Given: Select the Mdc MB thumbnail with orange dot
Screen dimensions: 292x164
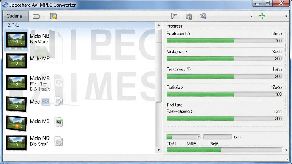Looking at the screenshot, I should [x=16, y=123].
